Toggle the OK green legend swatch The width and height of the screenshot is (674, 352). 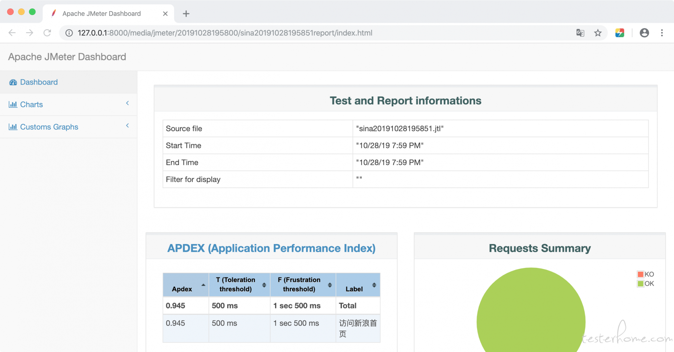click(x=641, y=284)
